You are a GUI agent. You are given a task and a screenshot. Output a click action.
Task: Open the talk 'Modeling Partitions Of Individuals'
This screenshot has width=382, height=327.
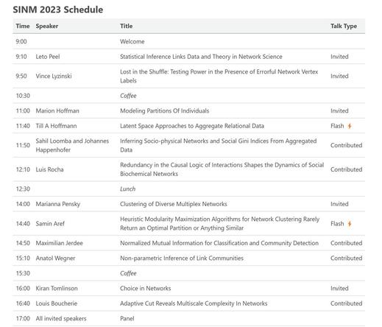[165, 111]
